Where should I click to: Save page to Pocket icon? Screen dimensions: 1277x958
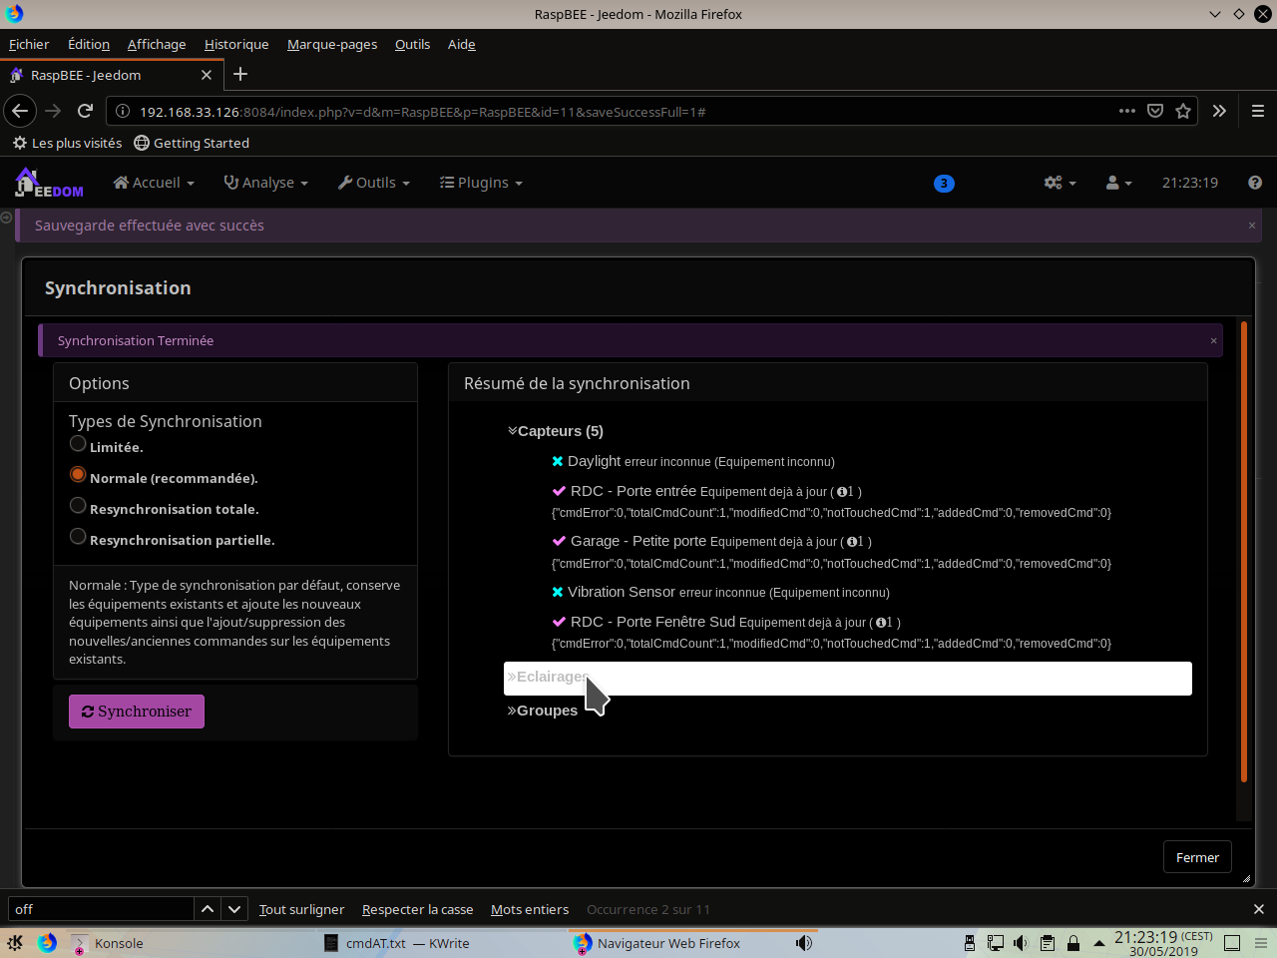coord(1155,111)
